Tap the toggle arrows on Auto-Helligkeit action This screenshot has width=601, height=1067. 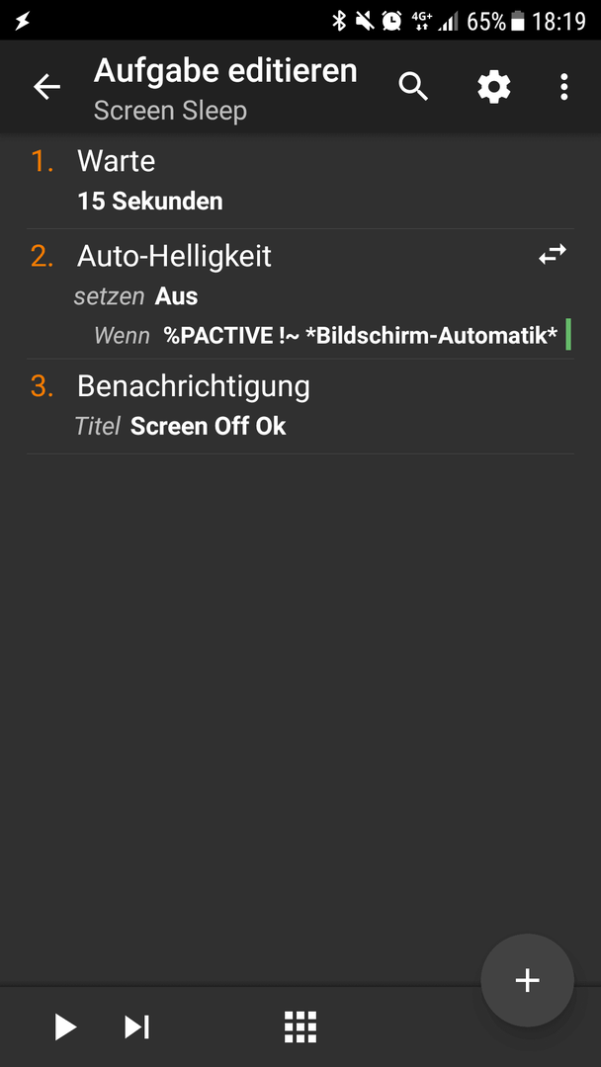click(x=552, y=255)
